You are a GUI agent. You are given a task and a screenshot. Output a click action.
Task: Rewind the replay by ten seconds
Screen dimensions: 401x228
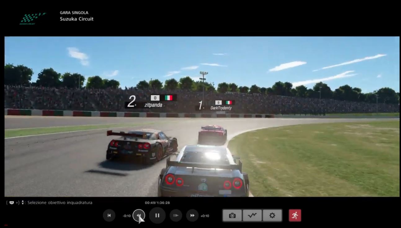pos(139,216)
